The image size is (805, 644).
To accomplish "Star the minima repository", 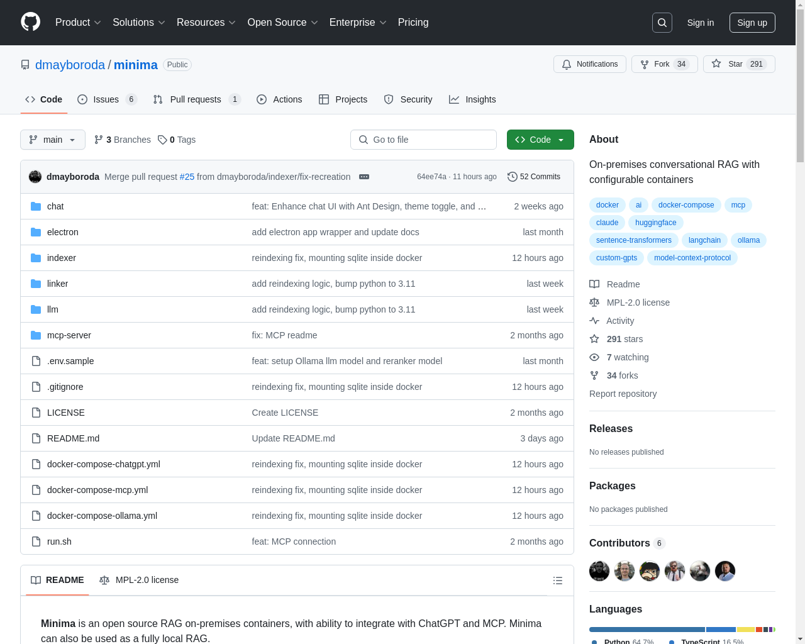I will click(x=739, y=64).
